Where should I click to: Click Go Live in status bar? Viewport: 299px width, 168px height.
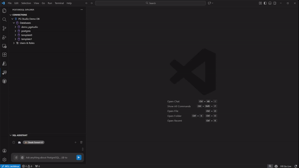[286, 166]
